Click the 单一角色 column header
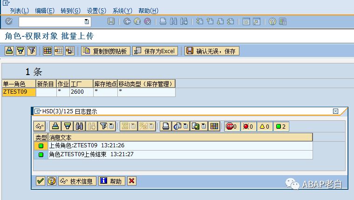Viewport: 354px width, 200px height. point(19,84)
